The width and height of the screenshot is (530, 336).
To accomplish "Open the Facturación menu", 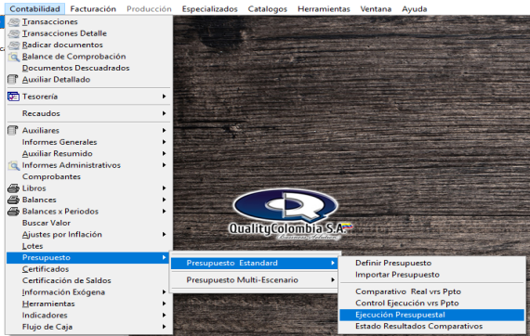I will (93, 8).
